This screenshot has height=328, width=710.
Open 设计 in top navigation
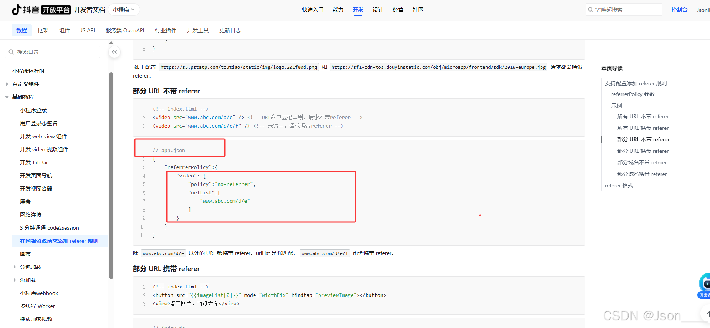(x=378, y=10)
